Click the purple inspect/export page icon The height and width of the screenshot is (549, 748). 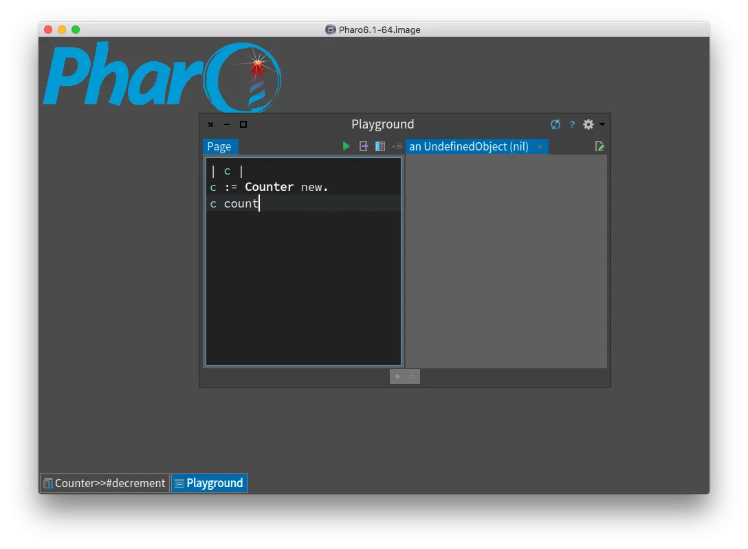tap(364, 146)
